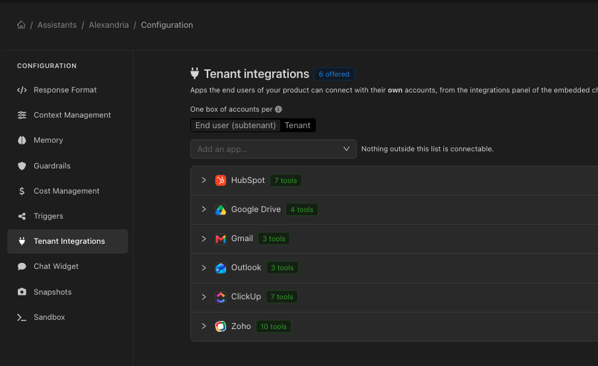Click the HubSpot 7 tools badge
Image resolution: width=598 pixels, height=366 pixels.
285,180
